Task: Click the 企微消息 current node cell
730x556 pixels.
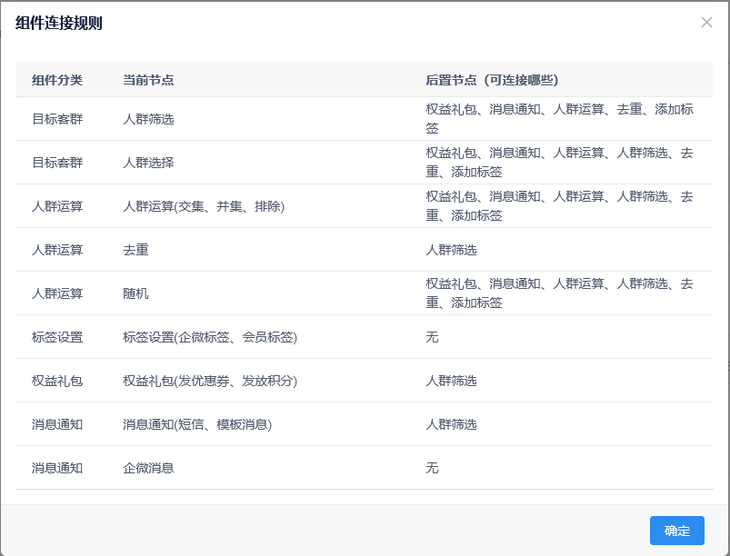Action: tap(148, 468)
